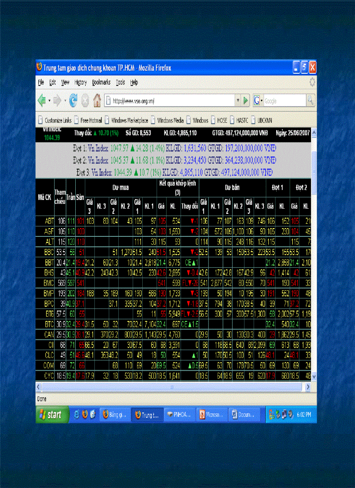Click the search magnifier icon

(310, 101)
